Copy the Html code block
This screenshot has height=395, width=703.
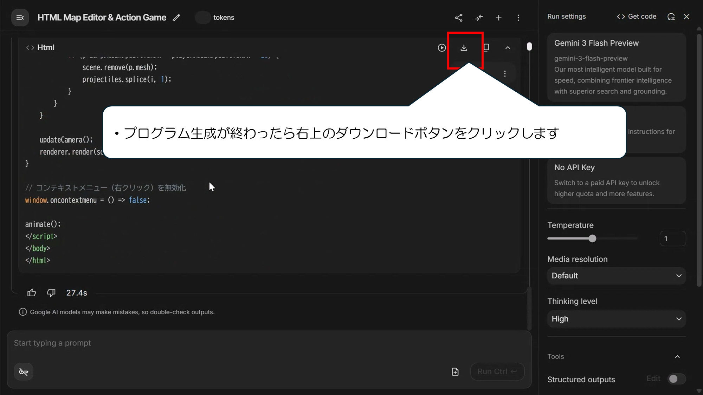pos(486,47)
